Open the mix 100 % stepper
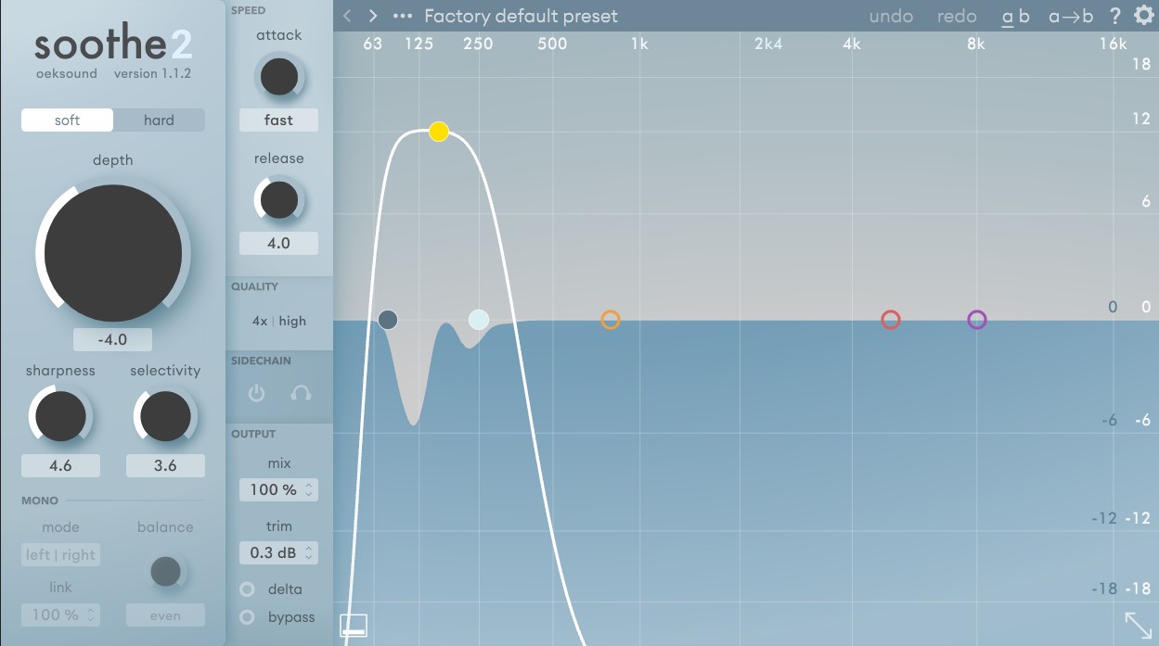 pyautogui.click(x=278, y=489)
